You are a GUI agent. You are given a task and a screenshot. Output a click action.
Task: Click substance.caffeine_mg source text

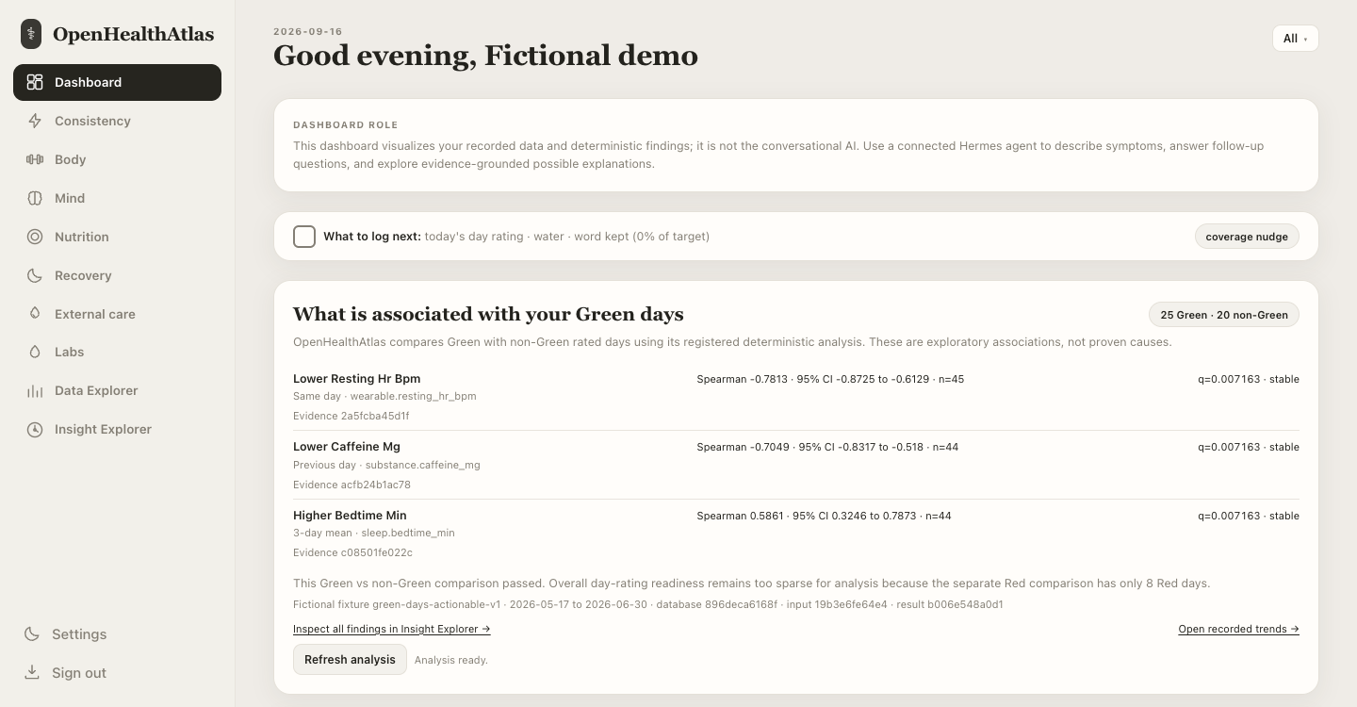tap(423, 465)
